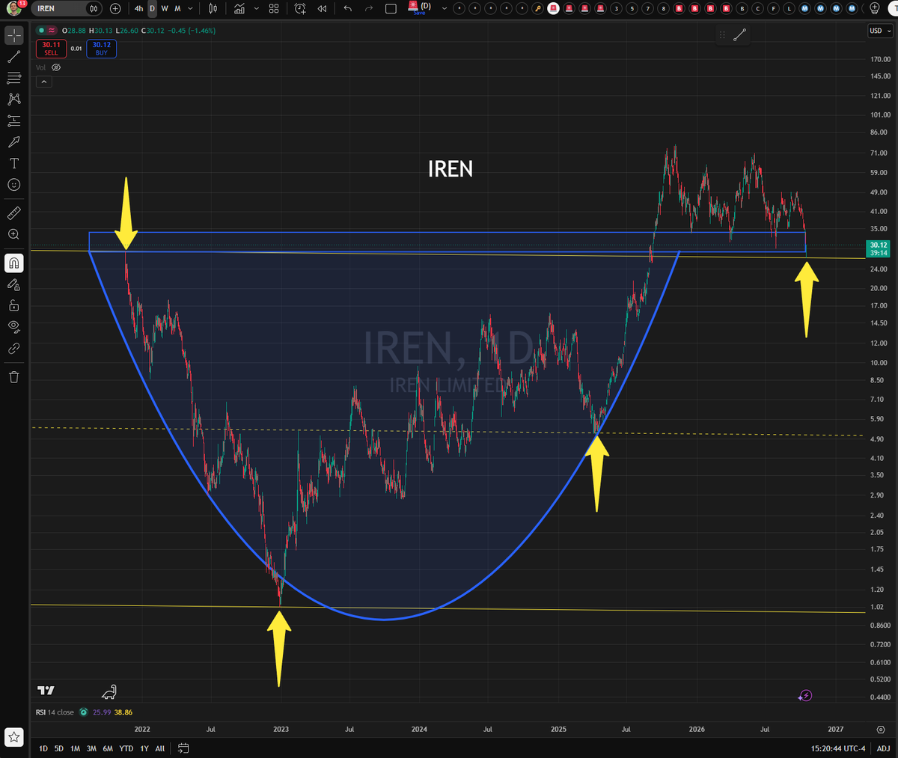Collapse the indicator legend with chevron
This screenshot has height=758, width=898.
pyautogui.click(x=44, y=82)
